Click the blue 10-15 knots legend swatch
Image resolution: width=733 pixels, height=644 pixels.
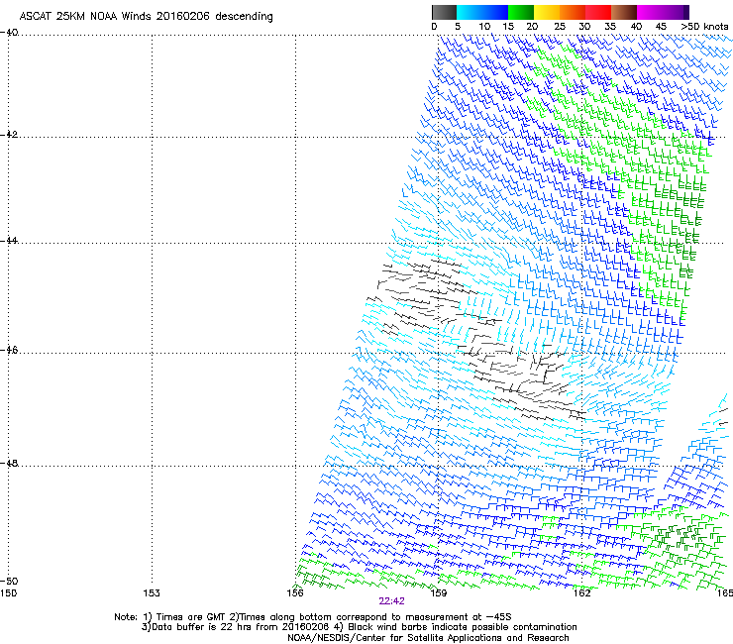coord(495,12)
